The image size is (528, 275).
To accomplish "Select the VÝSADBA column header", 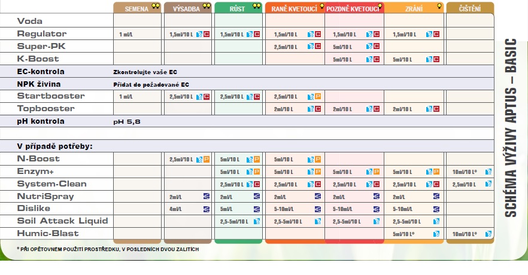I will [x=187, y=8].
